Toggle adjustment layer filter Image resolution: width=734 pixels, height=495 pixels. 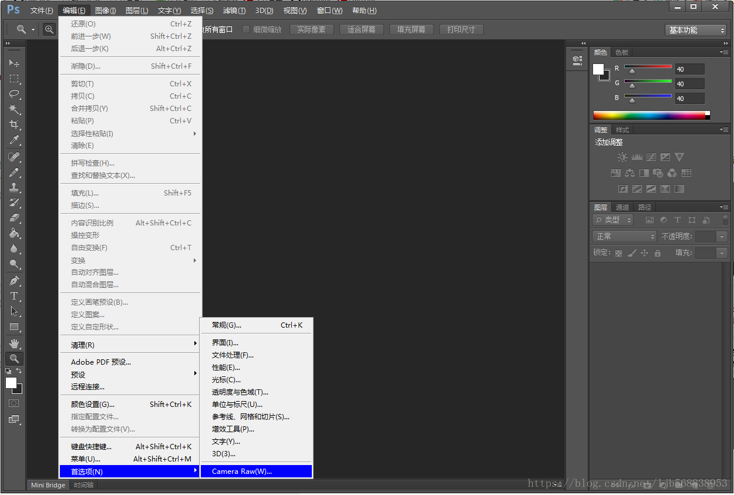coord(664,220)
